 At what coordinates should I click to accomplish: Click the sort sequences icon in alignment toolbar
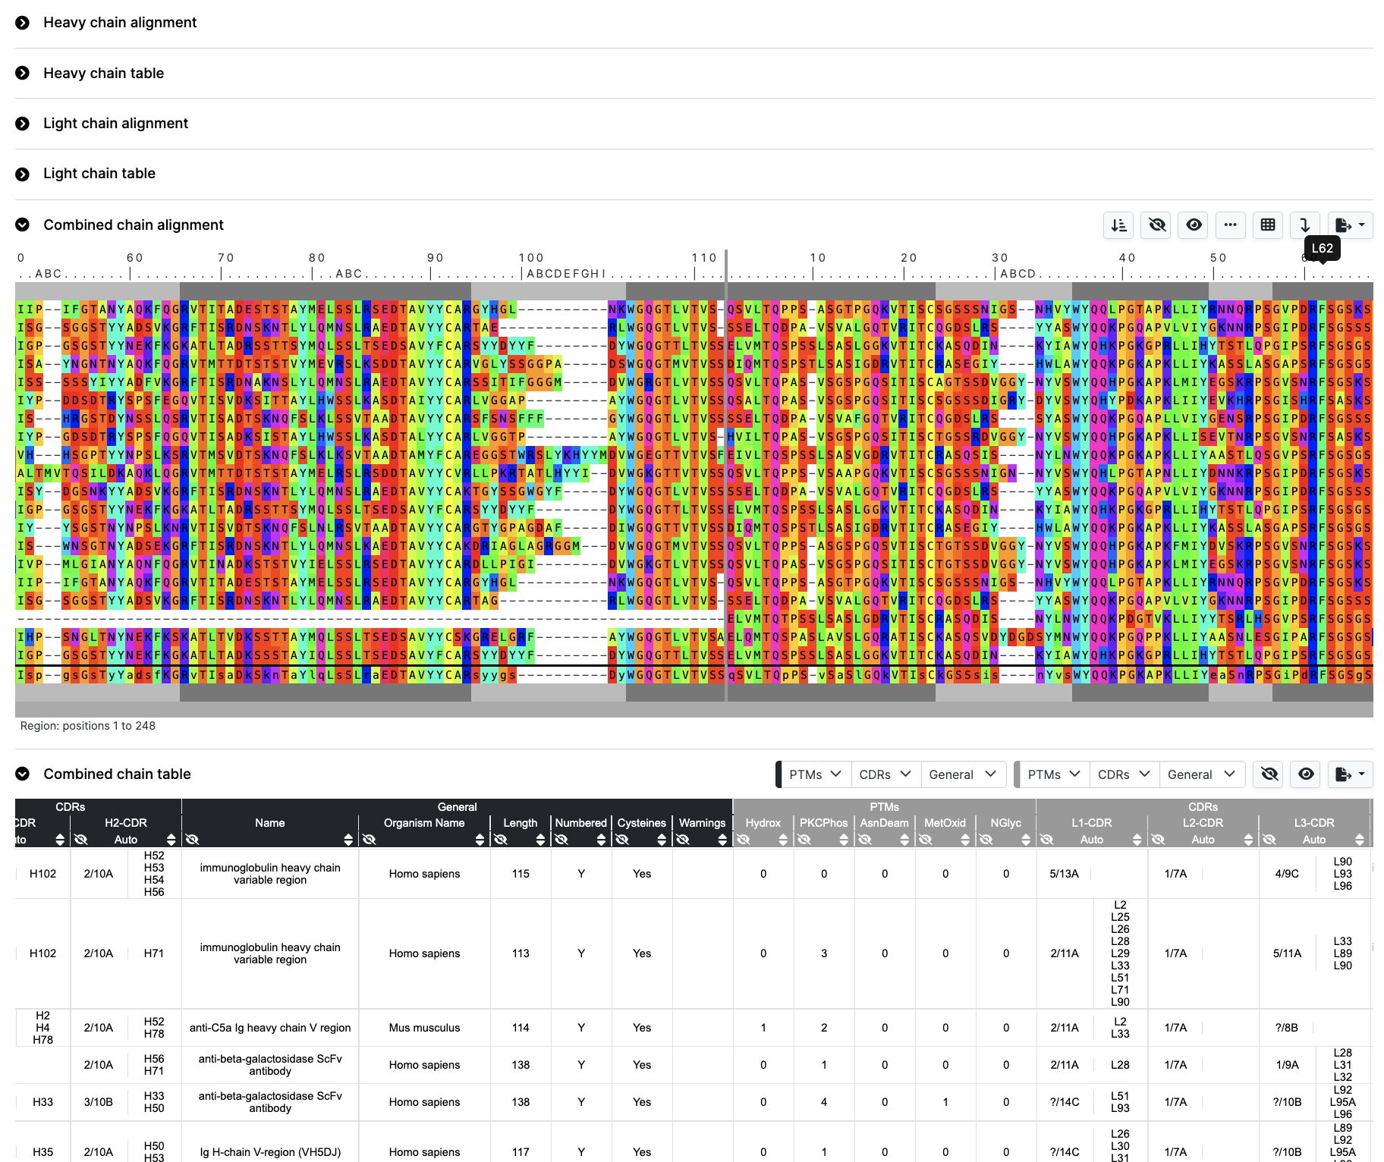1119,225
